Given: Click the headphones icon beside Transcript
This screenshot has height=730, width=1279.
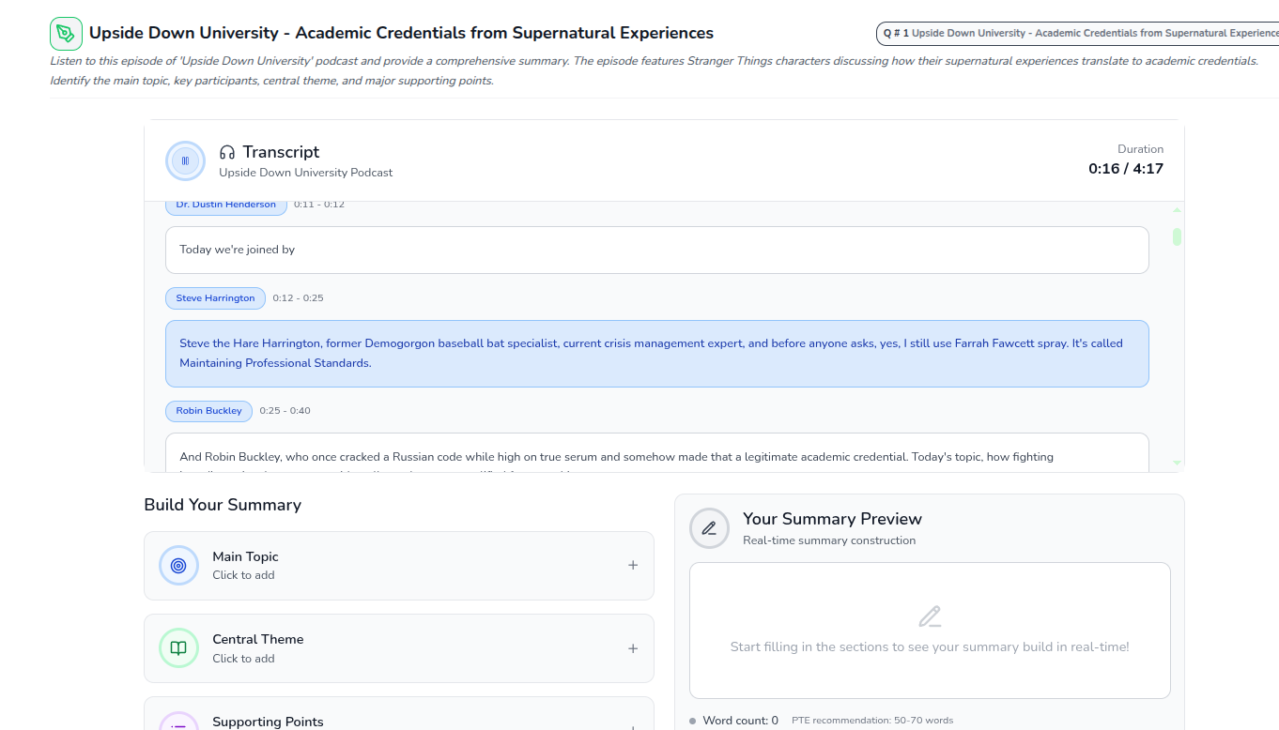Looking at the screenshot, I should point(227,152).
